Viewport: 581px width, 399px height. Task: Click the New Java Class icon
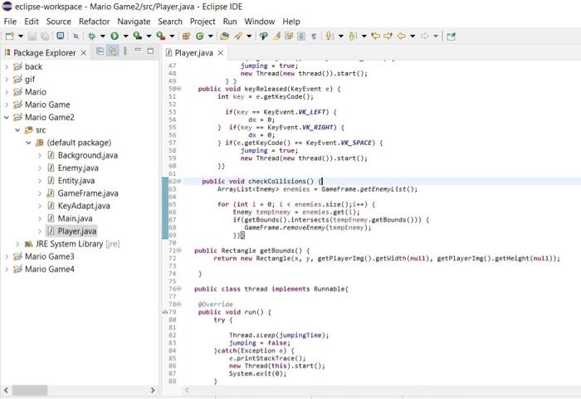(x=200, y=36)
